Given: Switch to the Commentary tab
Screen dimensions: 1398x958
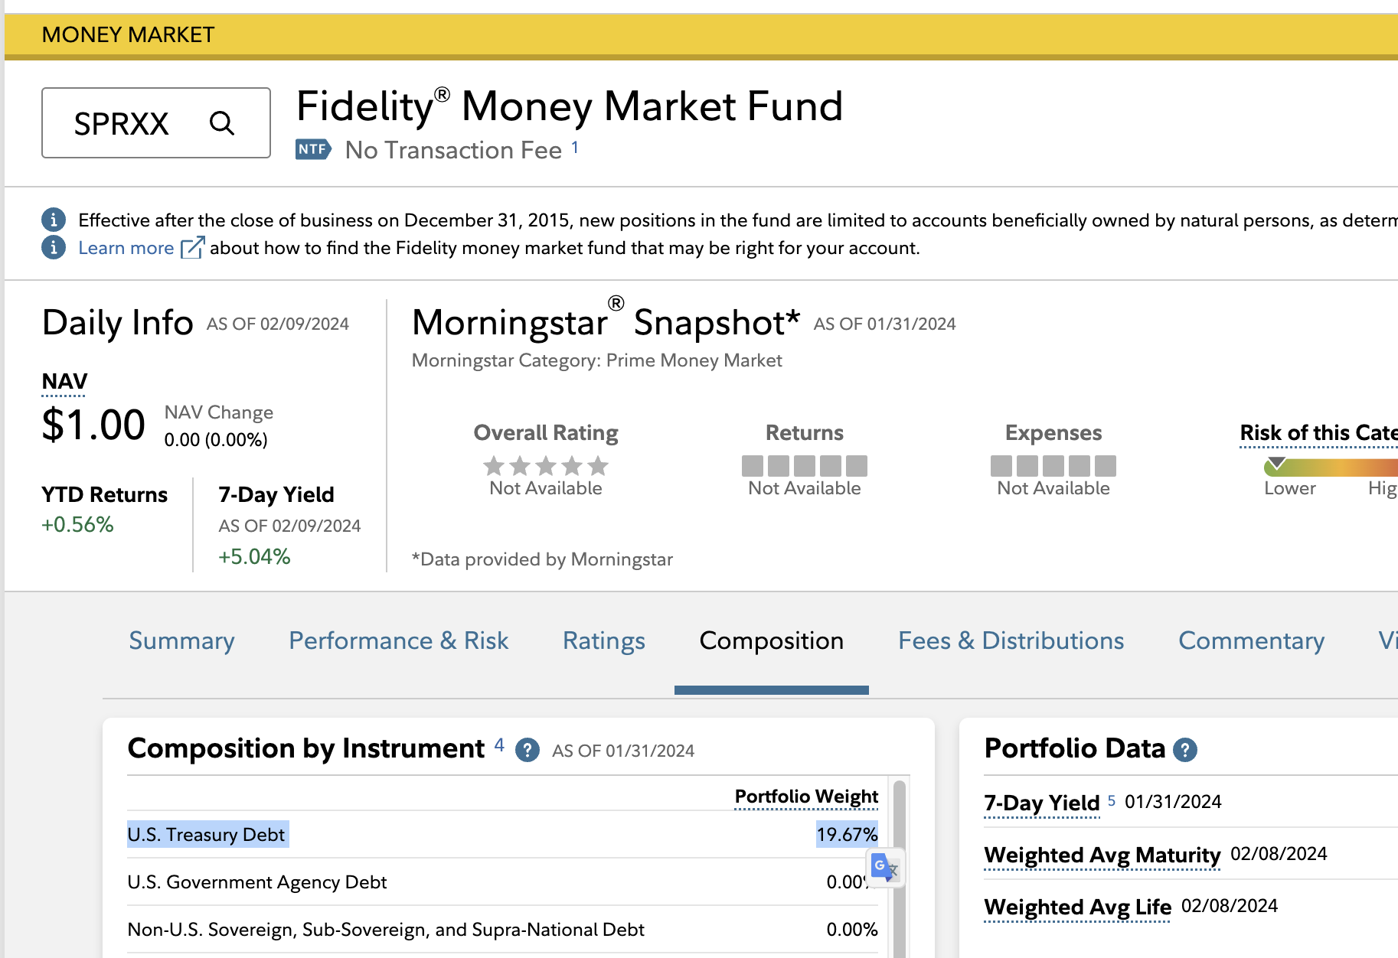Looking at the screenshot, I should 1250,641.
